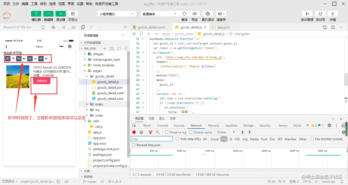This screenshot has width=348, height=185.
Task: Start real-device debugging bug icon
Action: tap(208, 14)
